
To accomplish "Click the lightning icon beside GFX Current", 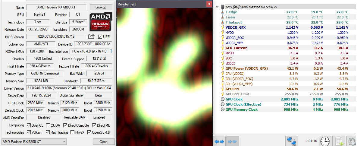I will coord(222,48).
